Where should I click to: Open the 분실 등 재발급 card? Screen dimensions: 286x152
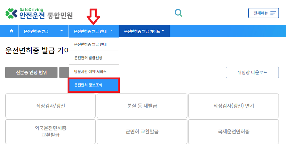[142, 106]
